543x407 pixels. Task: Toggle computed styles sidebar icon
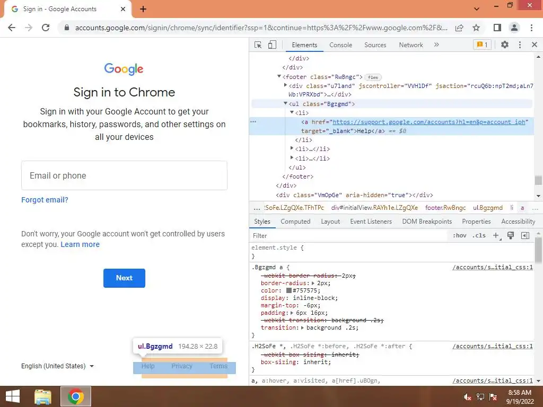tap(525, 236)
